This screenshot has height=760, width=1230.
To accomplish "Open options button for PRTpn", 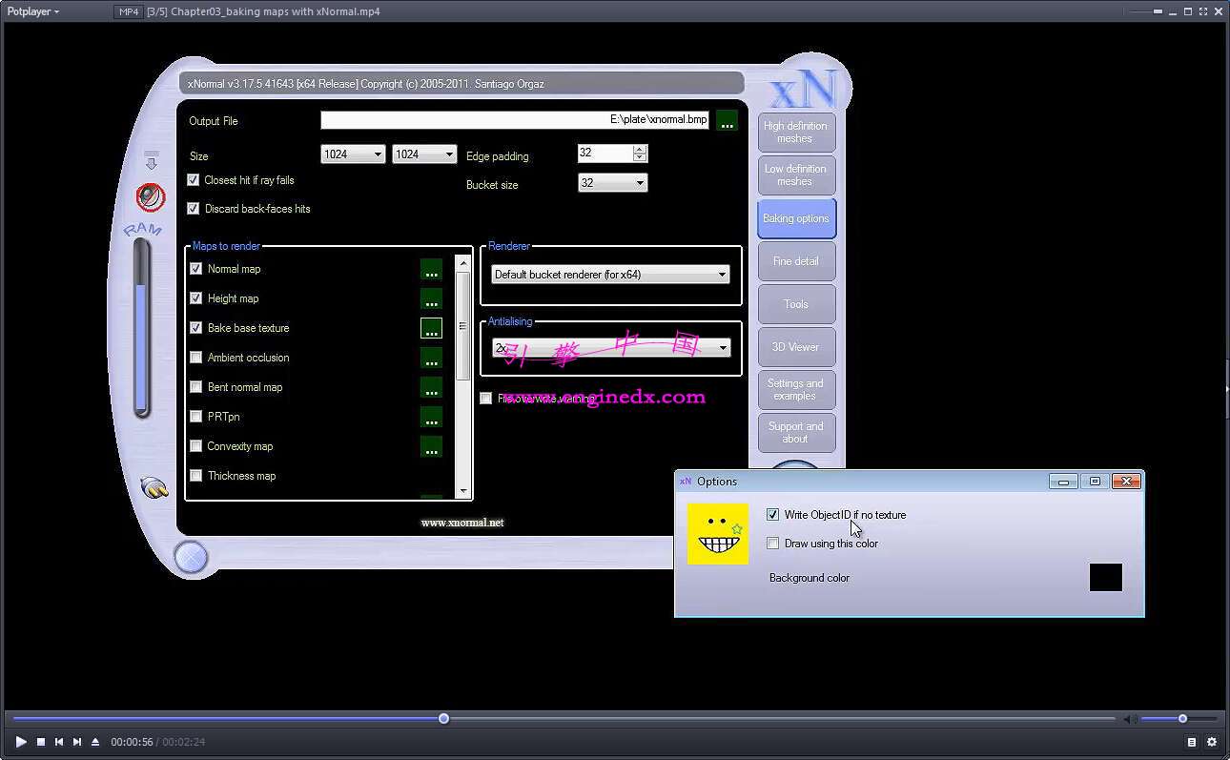I will click(x=431, y=418).
